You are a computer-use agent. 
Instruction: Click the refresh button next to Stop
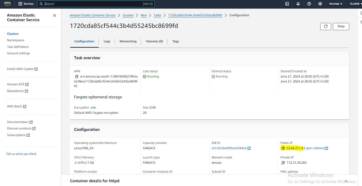[325, 26]
